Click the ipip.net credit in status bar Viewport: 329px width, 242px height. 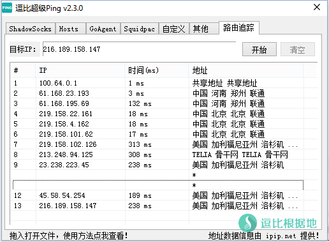(x=281, y=236)
